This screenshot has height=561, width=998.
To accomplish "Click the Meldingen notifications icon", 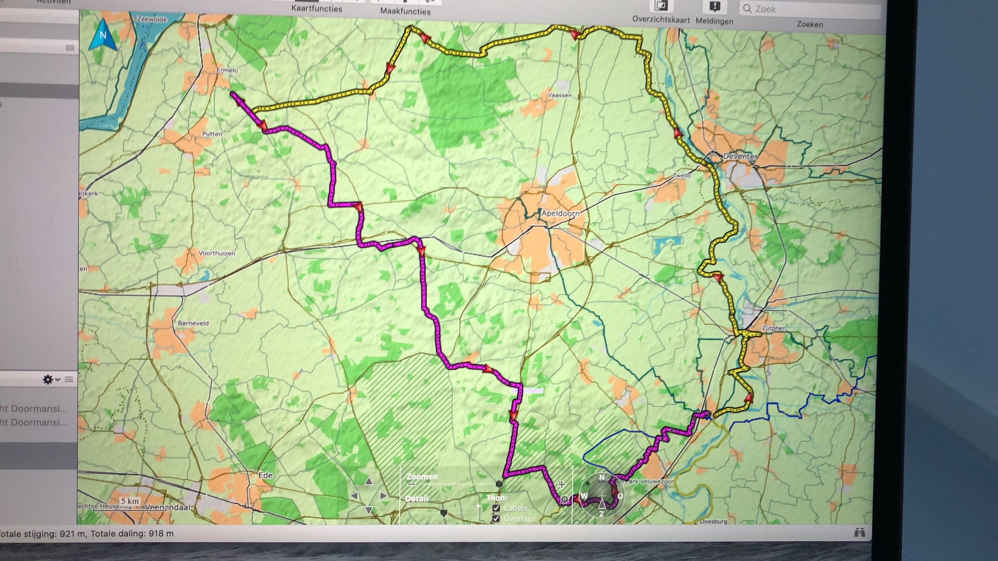I will click(714, 7).
